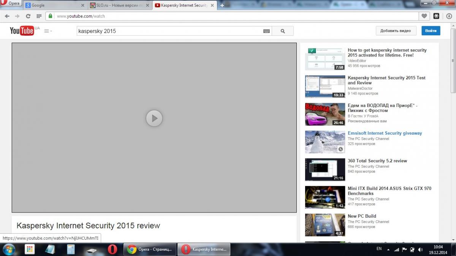456x256 pixels.
Task: Click the magnifier search button
Action: coord(283,31)
